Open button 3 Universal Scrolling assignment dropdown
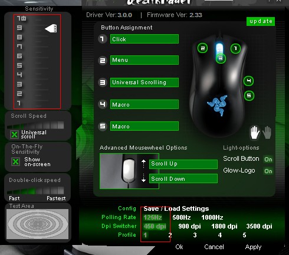This screenshot has width=289, height=255. (144, 82)
